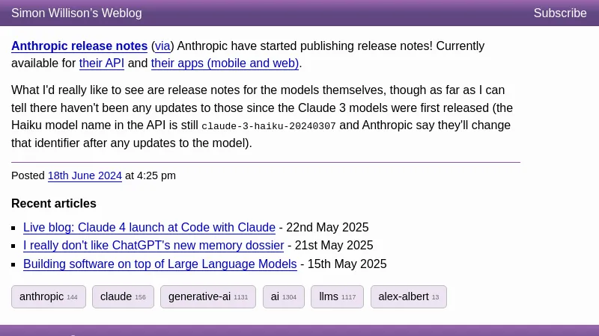Click Subscribe in the header
The width and height of the screenshot is (599, 336).
(x=559, y=13)
